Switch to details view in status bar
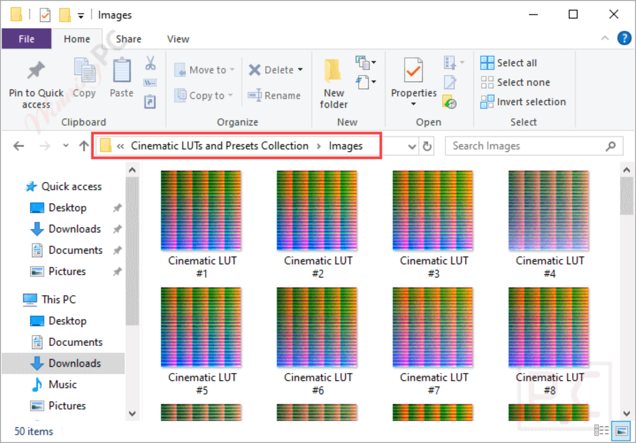The image size is (636, 443). pos(602,431)
